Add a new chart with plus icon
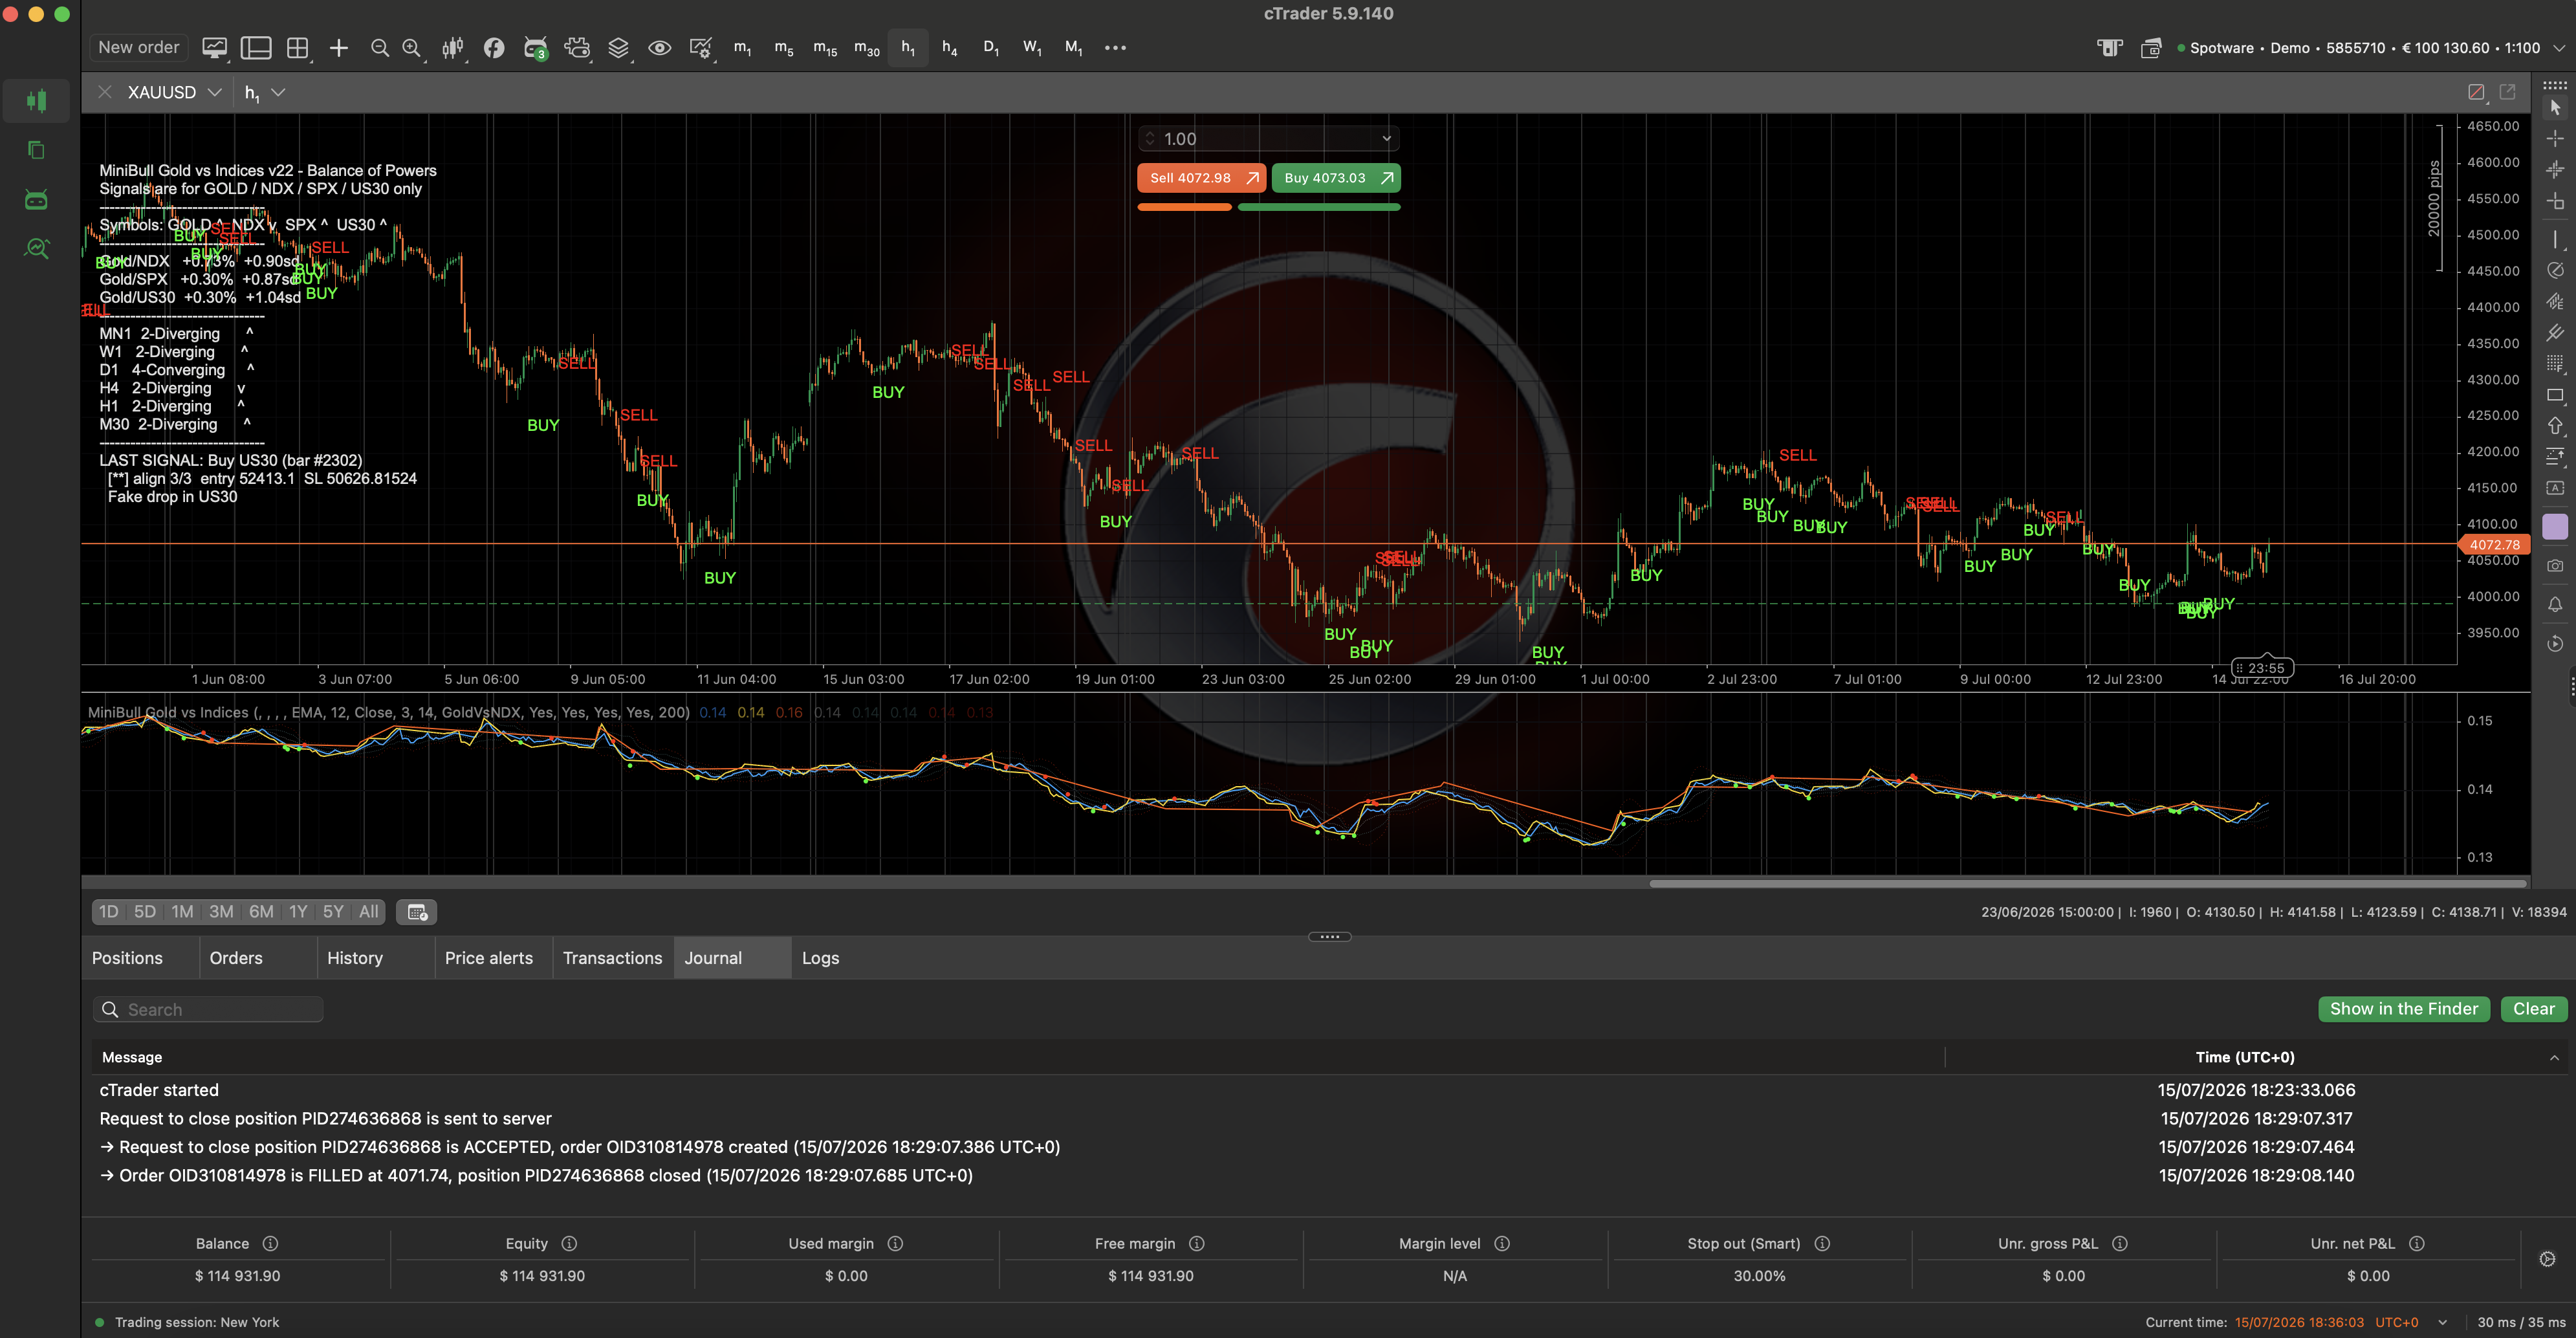 click(339, 47)
